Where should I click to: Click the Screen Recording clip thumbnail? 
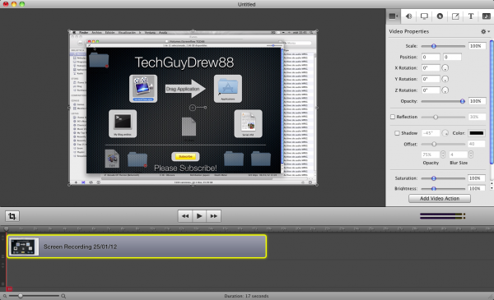24,247
